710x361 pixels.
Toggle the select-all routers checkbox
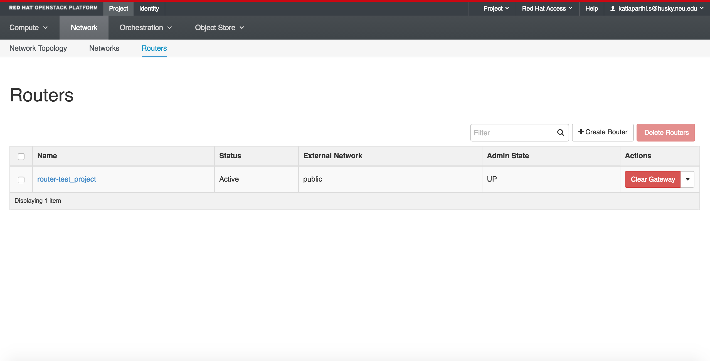(21, 156)
